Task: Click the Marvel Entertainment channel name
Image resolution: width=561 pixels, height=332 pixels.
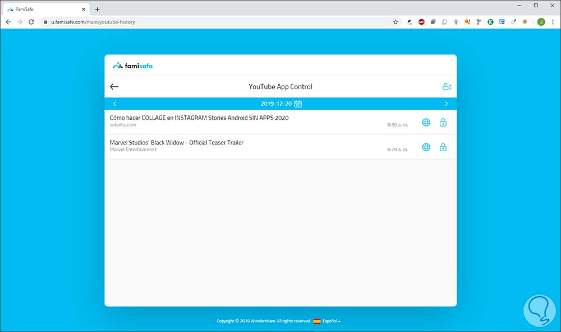Action: pos(133,149)
